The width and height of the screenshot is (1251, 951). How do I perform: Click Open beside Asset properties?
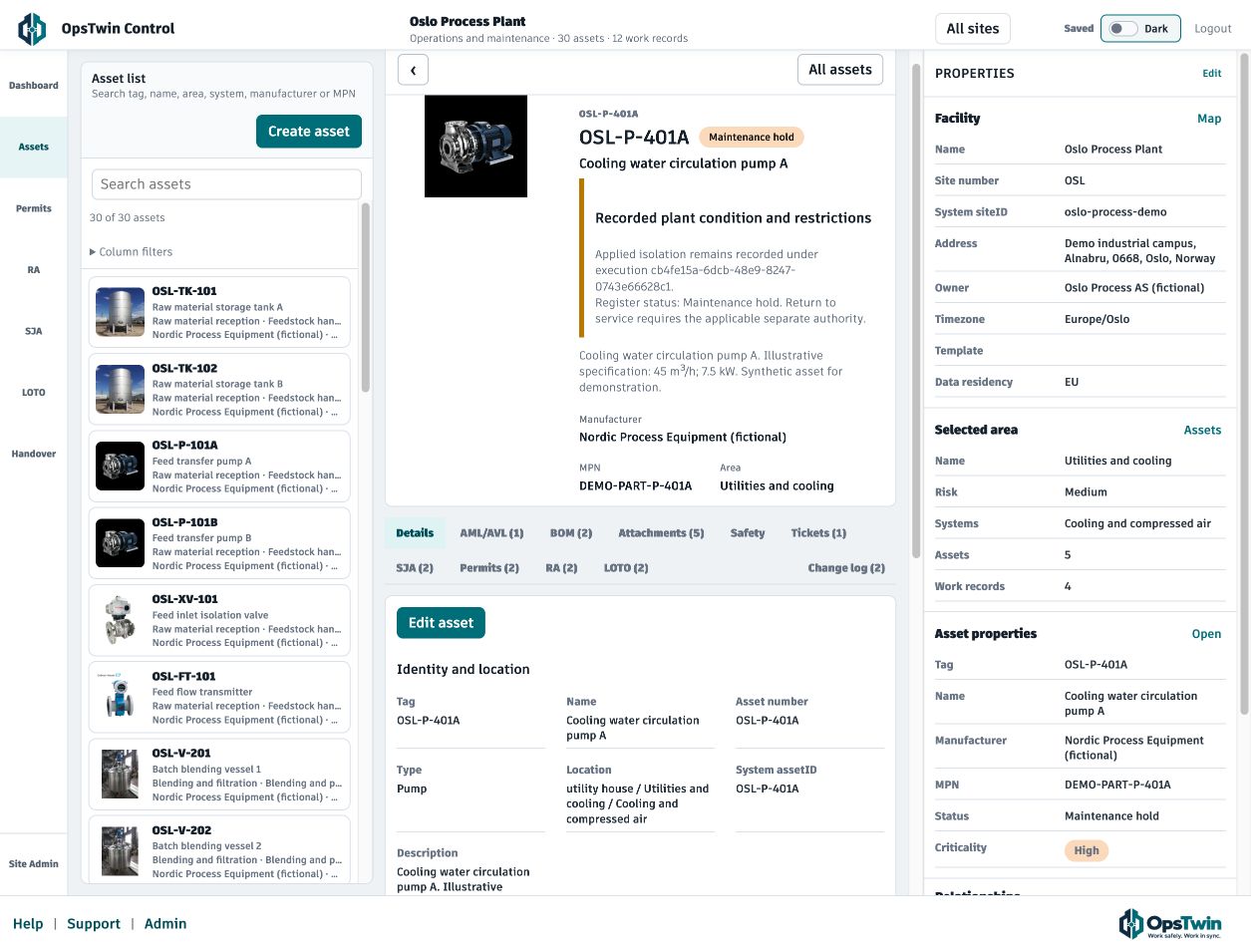[1206, 634]
